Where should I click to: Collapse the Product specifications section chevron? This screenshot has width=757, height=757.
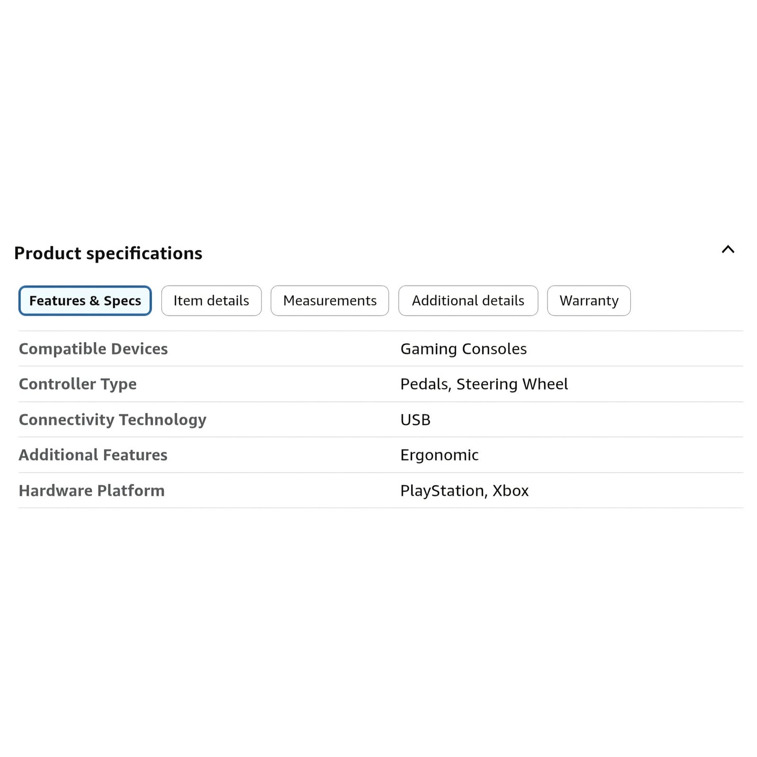click(728, 250)
